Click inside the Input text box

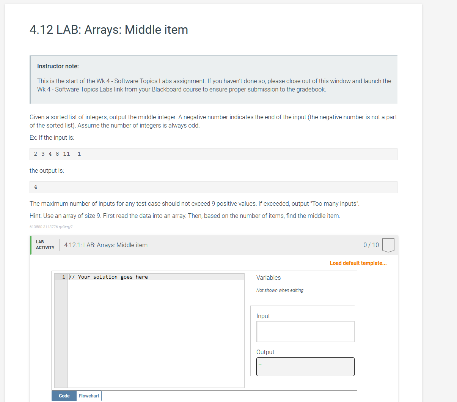[305, 331]
